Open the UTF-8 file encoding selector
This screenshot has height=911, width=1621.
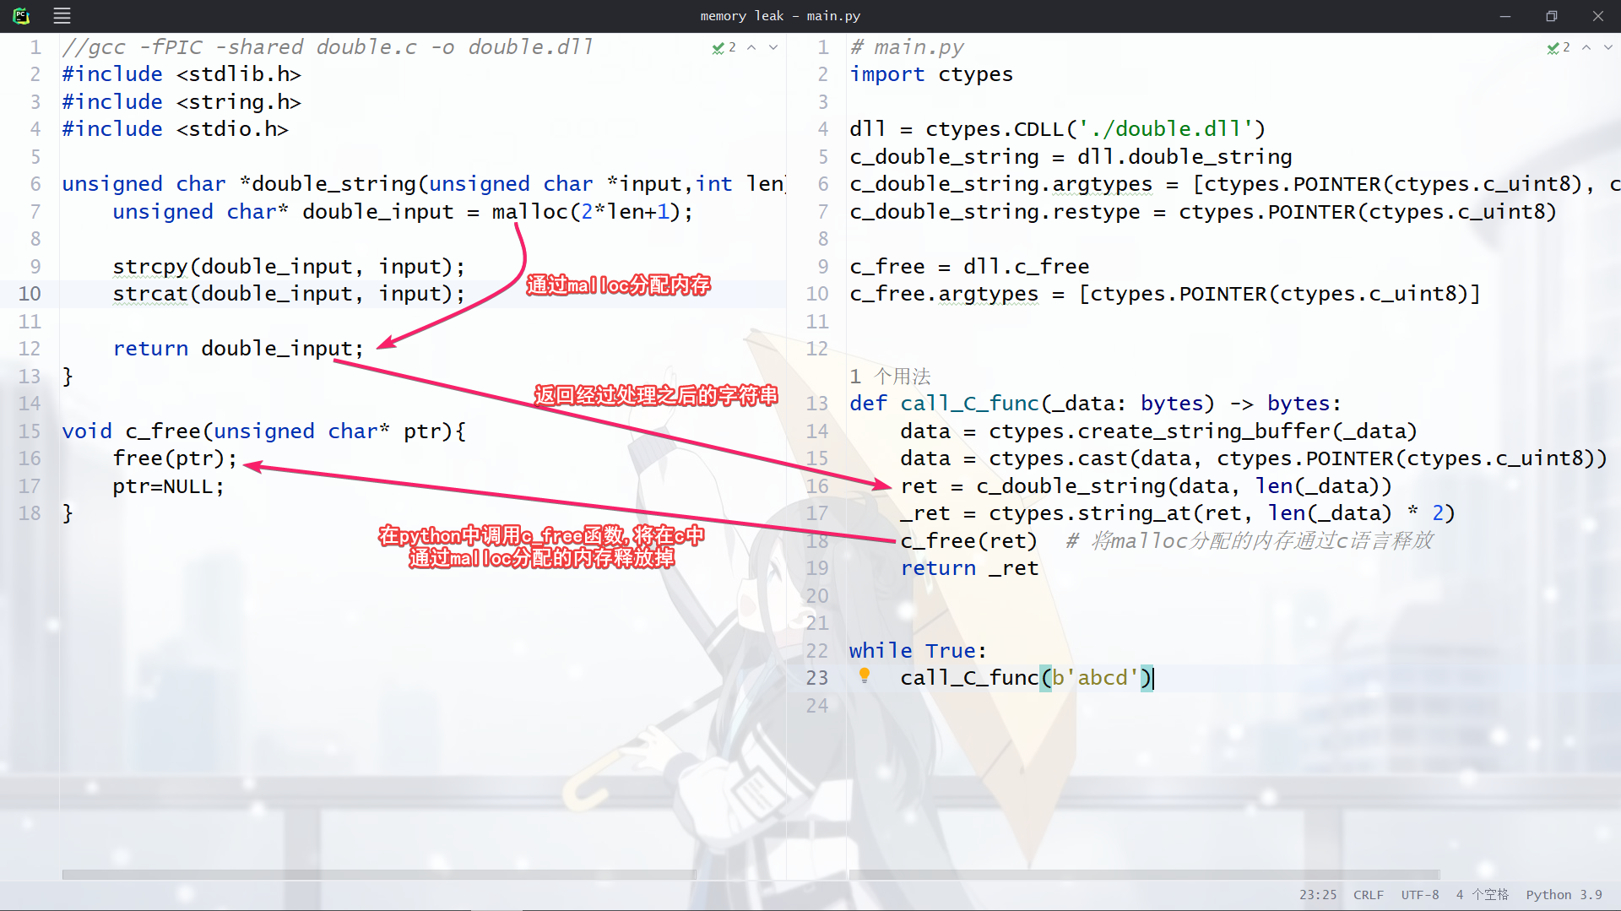coord(1419,895)
